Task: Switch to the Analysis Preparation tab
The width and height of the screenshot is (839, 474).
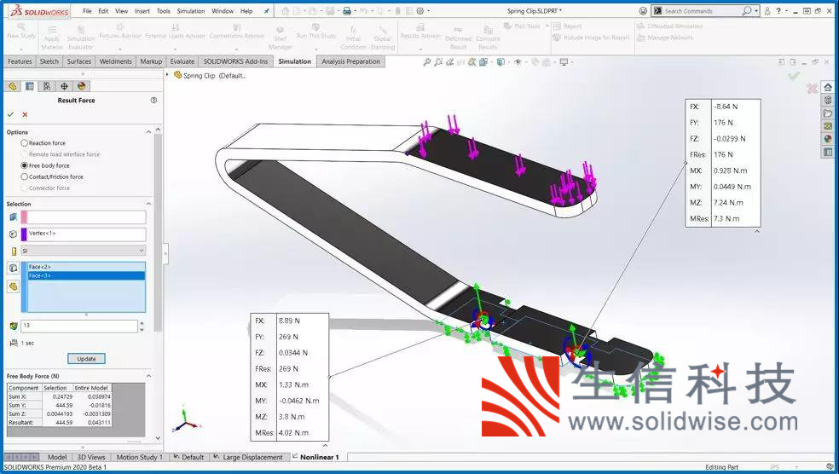Action: point(350,61)
